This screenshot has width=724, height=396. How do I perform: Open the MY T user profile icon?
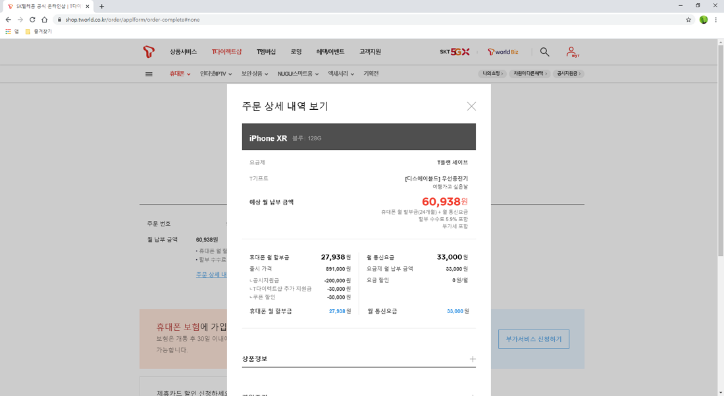click(572, 52)
